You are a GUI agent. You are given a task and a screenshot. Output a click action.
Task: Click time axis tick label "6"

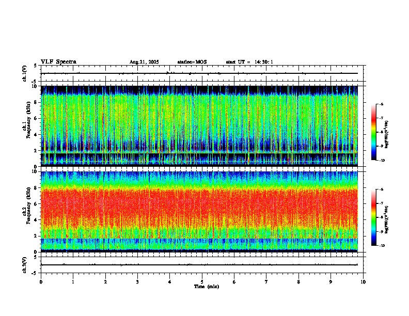pyautogui.click(x=234, y=282)
